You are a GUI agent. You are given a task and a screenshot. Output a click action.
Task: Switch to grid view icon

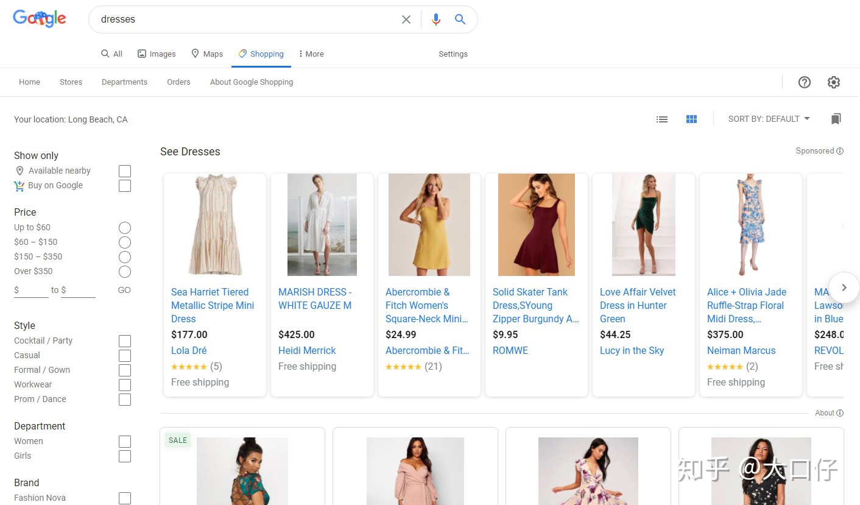point(691,119)
